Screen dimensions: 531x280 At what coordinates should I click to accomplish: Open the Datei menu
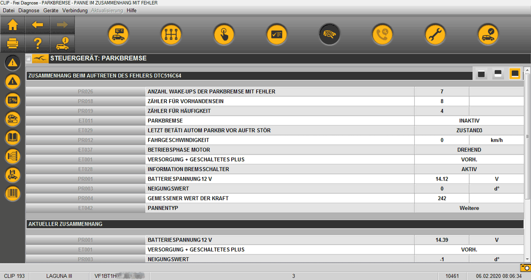point(9,10)
